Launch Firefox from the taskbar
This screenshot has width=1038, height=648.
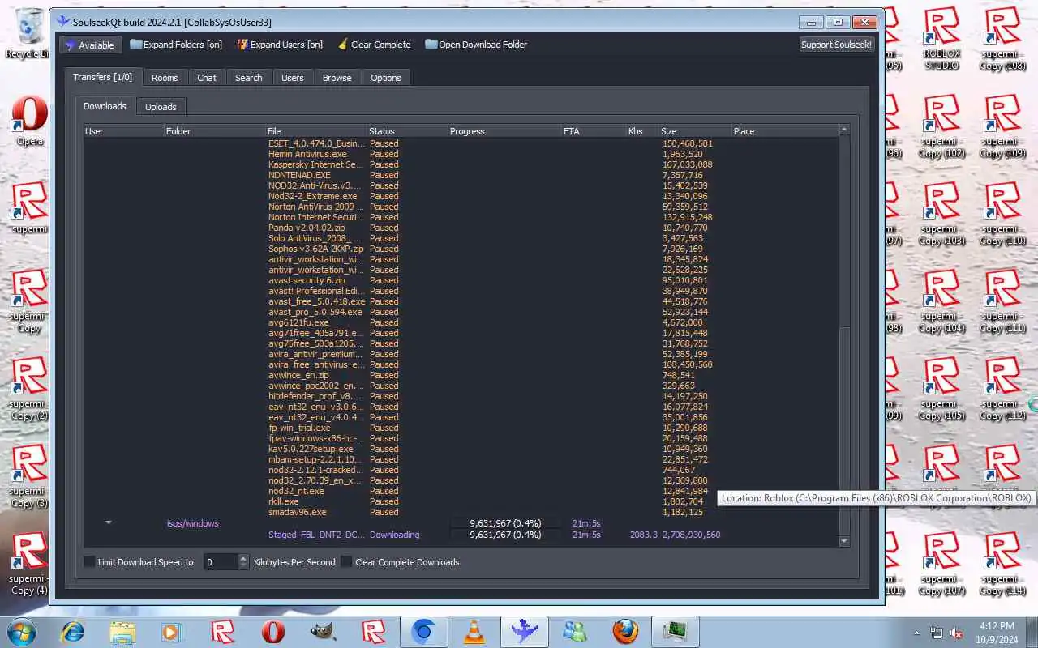(x=625, y=632)
